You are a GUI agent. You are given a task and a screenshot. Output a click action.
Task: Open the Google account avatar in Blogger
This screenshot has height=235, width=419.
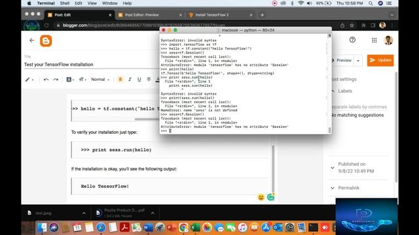click(x=388, y=40)
